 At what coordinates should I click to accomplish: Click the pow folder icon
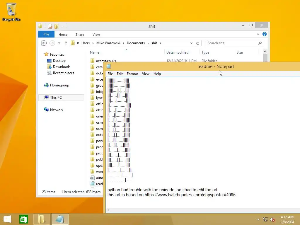tap(92, 141)
